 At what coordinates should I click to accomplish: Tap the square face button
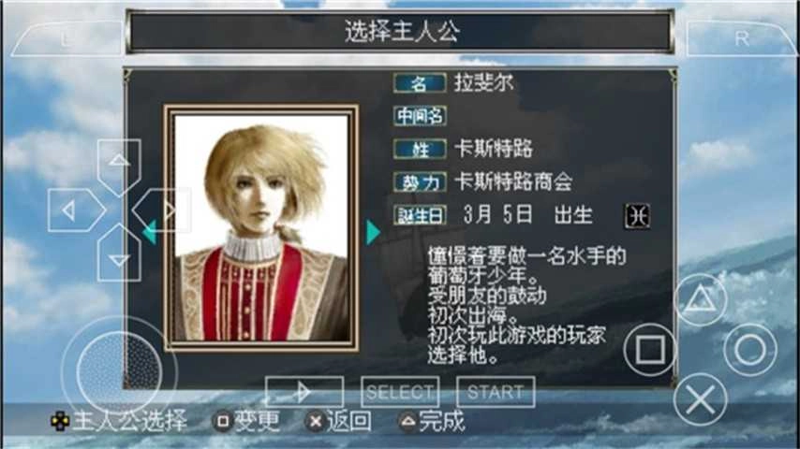click(650, 350)
